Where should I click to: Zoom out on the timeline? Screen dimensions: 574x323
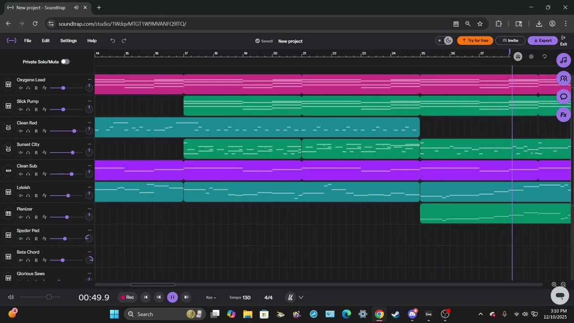[x=564, y=284]
